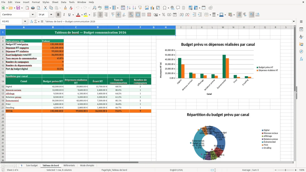
Task: Open the Styles menu
Action: (46, 2)
